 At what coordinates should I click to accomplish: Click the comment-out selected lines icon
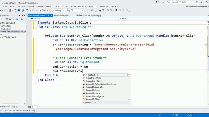pos(108,10)
